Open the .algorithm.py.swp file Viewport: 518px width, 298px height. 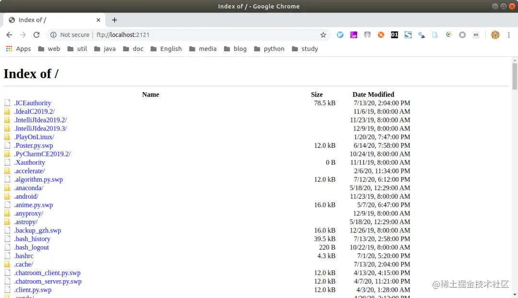[38, 180]
